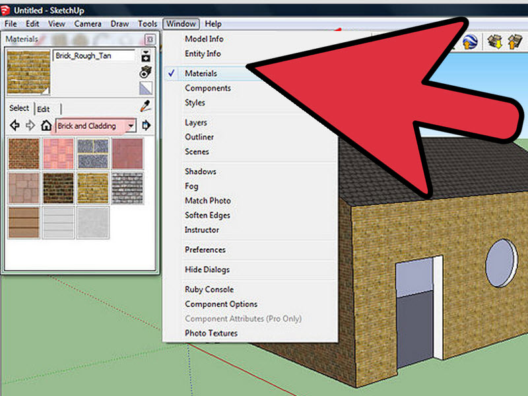This screenshot has height=396, width=528.
Task: Click the back navigation arrow in Materials
Action: click(14, 124)
